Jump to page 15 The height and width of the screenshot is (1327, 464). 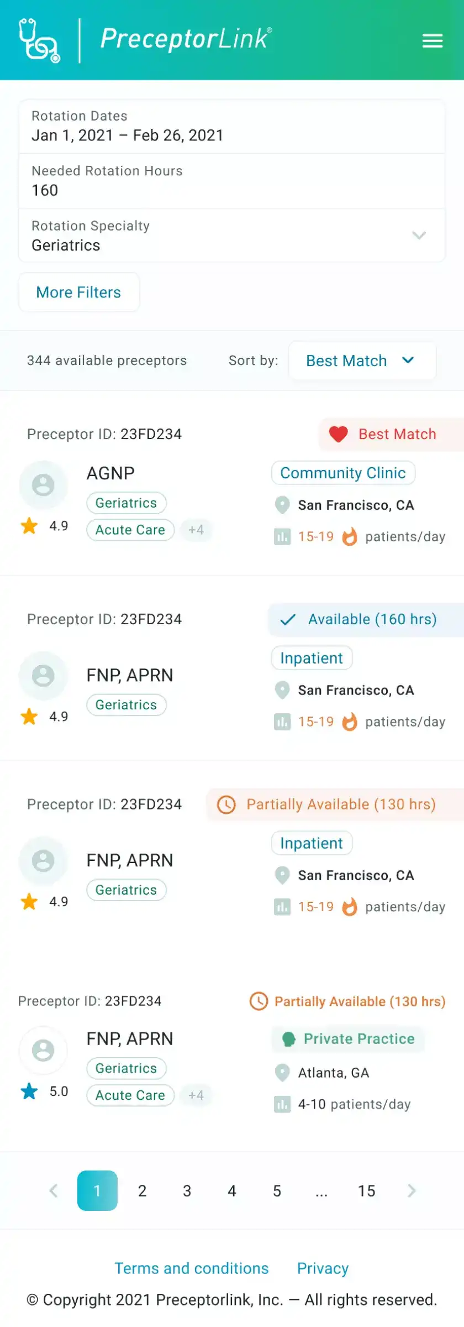pos(367,1190)
